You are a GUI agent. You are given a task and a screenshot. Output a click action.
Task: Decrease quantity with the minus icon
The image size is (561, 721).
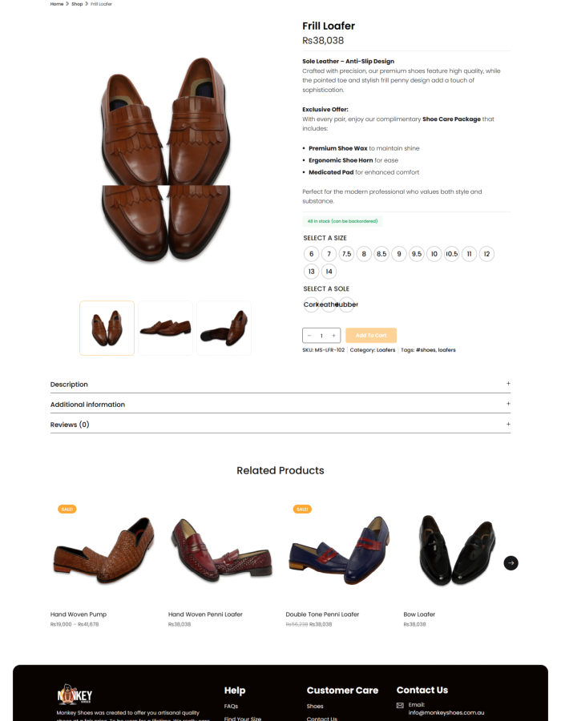coord(309,336)
